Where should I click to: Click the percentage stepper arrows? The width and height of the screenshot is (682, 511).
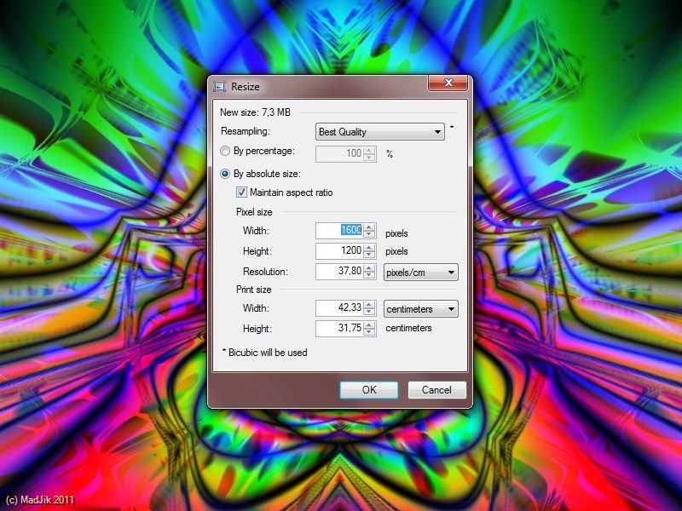(370, 153)
